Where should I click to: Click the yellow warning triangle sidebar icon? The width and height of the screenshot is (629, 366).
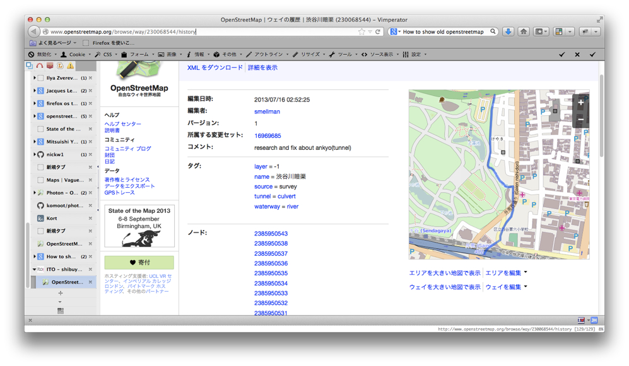pos(70,66)
